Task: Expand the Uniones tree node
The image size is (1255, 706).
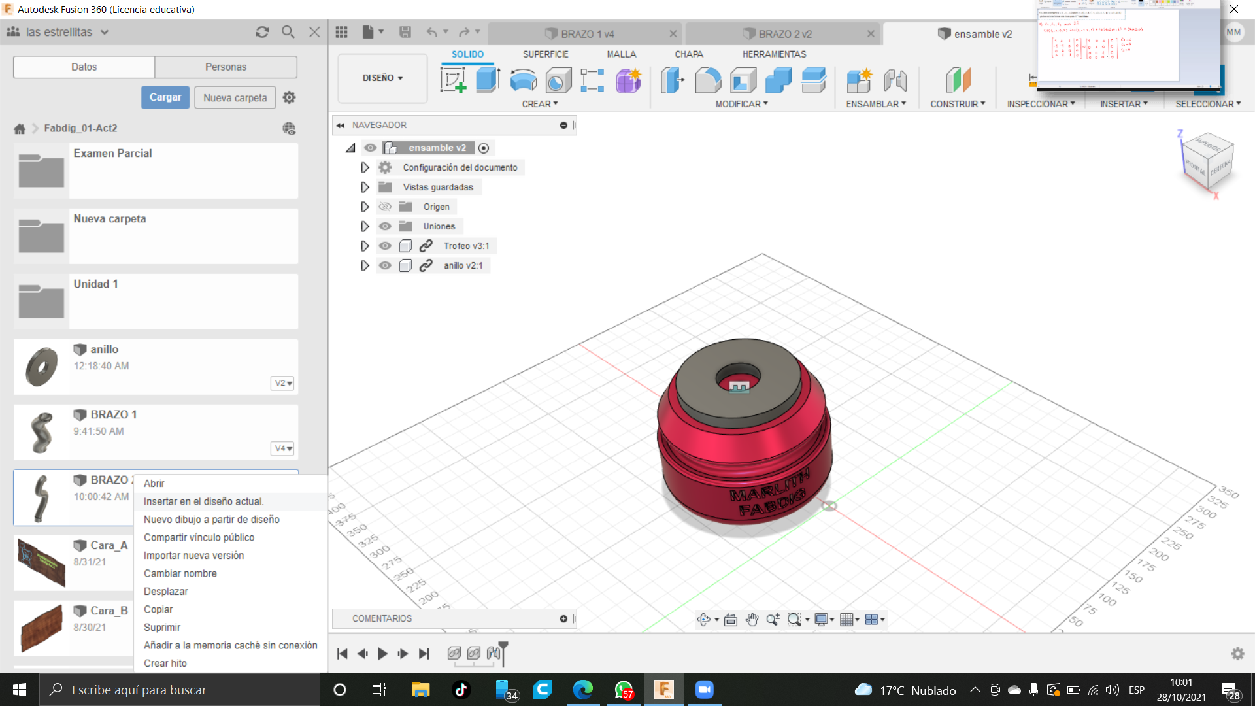Action: [365, 226]
